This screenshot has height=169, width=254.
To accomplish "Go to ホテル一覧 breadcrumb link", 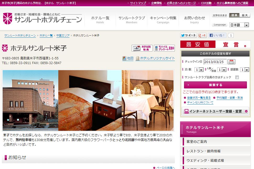I will pos(46,36).
